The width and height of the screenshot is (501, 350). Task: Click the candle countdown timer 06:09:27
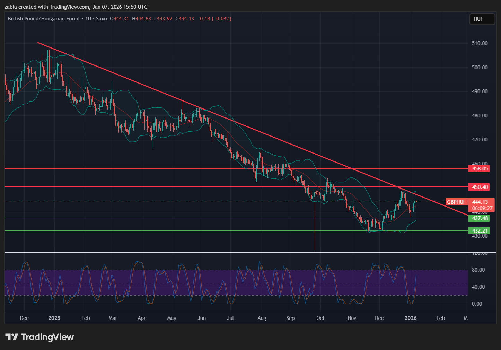(x=482, y=208)
